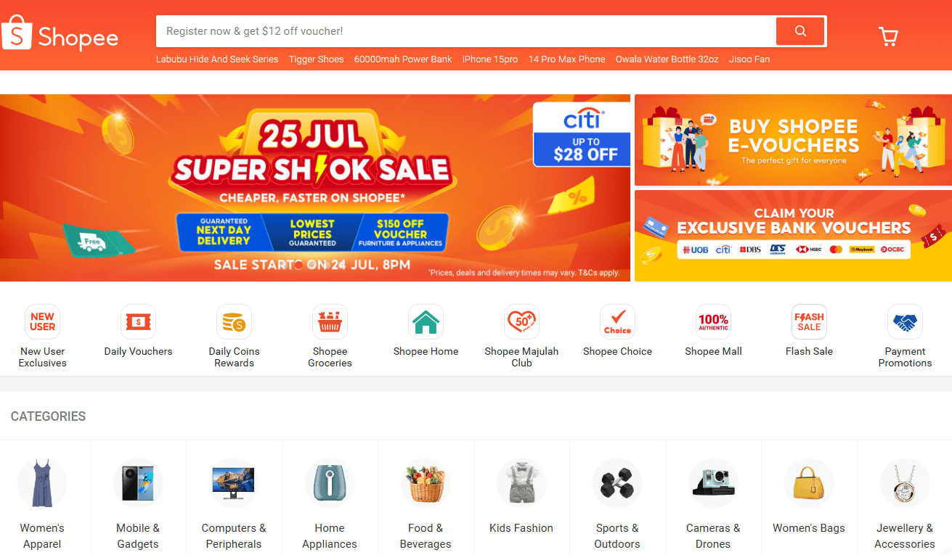
Task: Click the orange search magnifier button
Action: point(800,31)
